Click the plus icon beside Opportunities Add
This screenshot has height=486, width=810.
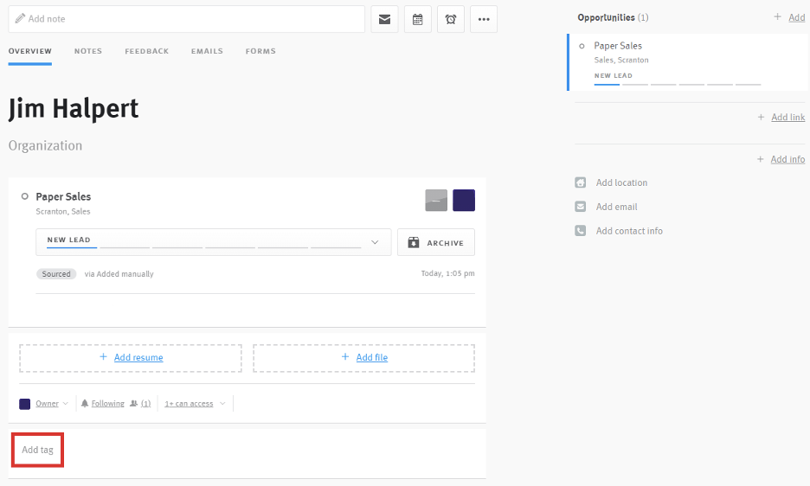point(777,17)
